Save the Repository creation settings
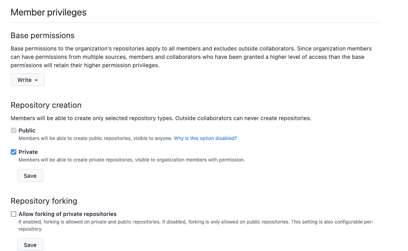Viewport: 408px width, 251px height. tap(30, 176)
